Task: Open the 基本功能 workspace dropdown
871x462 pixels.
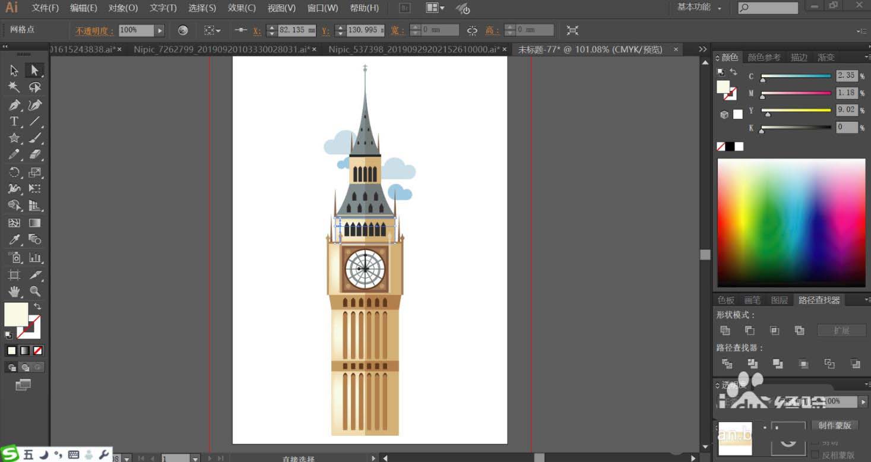Action: tap(699, 8)
